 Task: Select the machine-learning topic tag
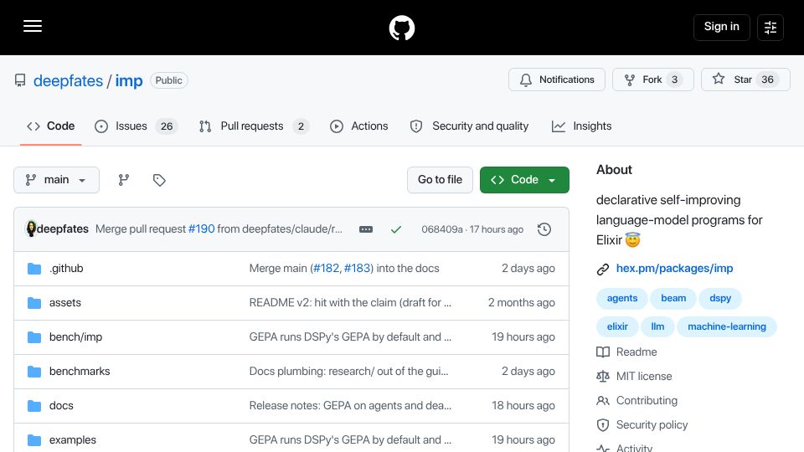[x=727, y=326]
